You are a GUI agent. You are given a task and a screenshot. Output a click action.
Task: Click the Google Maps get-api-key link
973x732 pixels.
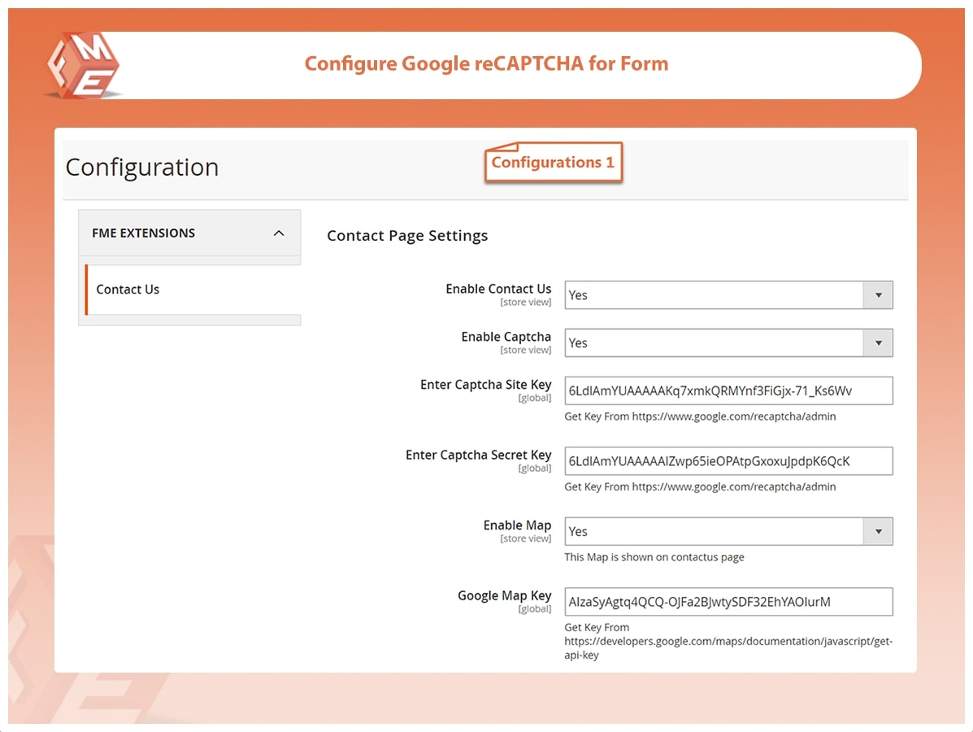[x=728, y=642]
